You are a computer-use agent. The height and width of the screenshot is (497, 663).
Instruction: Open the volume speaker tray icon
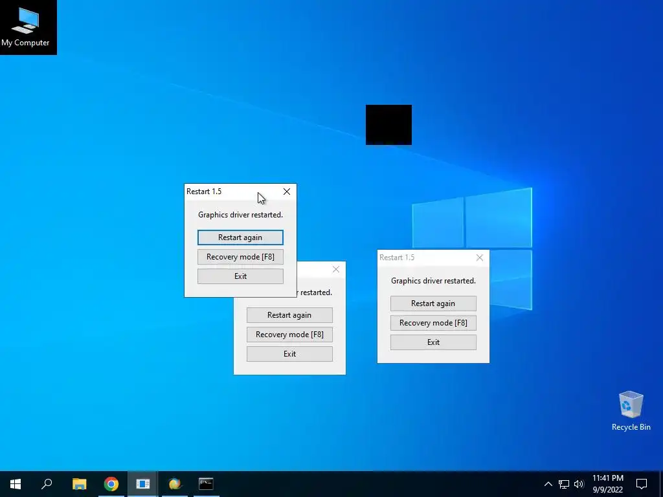[579, 484]
